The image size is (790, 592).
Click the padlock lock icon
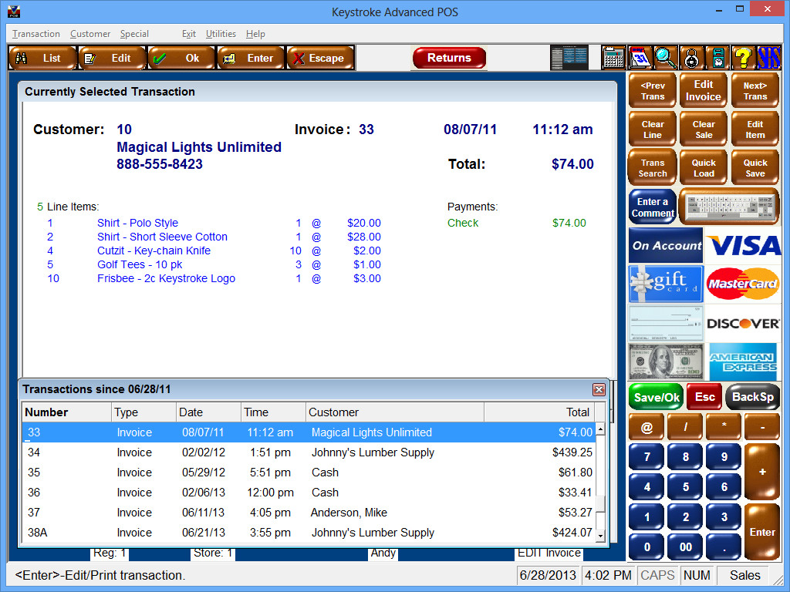click(x=692, y=58)
